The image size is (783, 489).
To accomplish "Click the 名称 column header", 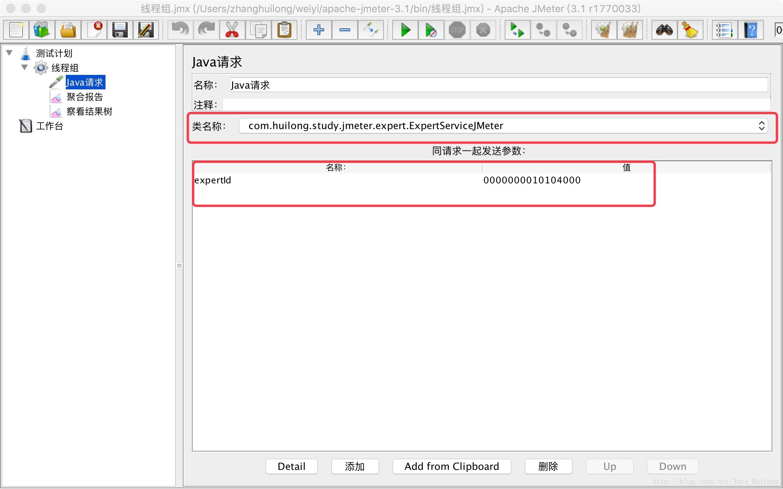I will pyautogui.click(x=338, y=167).
